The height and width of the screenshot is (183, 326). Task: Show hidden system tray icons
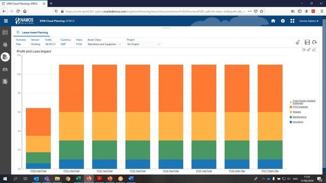point(263,178)
